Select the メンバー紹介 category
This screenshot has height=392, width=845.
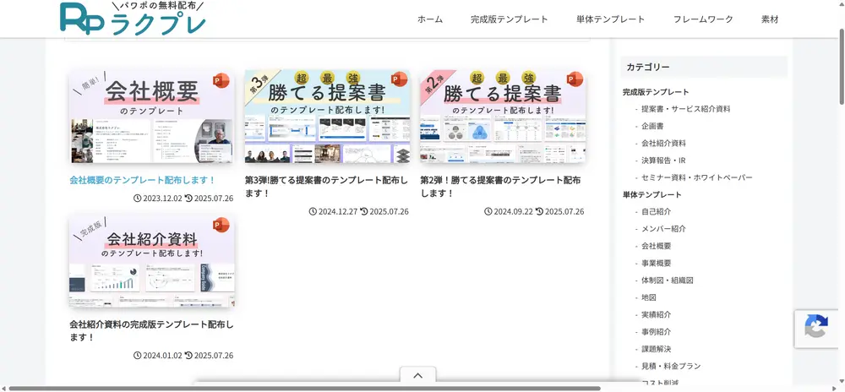pos(663,229)
